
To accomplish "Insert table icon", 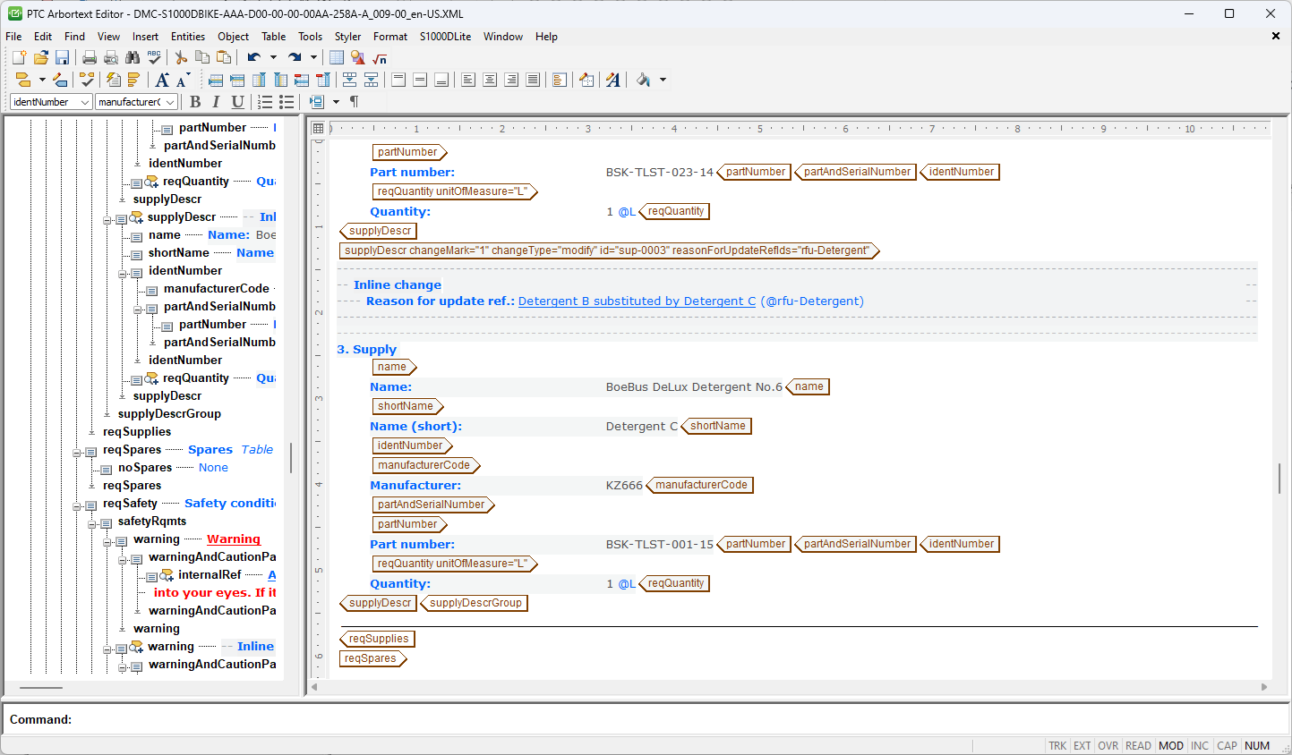I will click(337, 57).
